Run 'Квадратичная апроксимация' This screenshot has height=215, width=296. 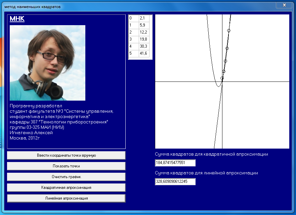coord(66,188)
